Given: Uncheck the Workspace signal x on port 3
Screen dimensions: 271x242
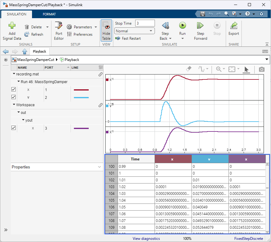Looking at the screenshot, I should 14,128.
